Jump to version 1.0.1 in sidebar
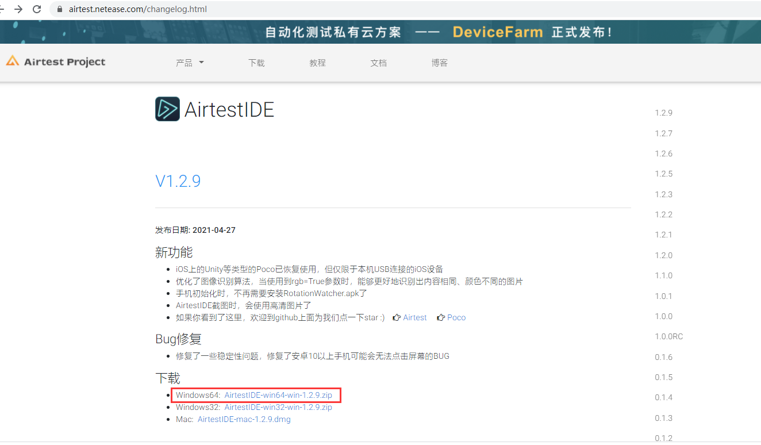Image resolution: width=761 pixels, height=445 pixels. pos(663,296)
